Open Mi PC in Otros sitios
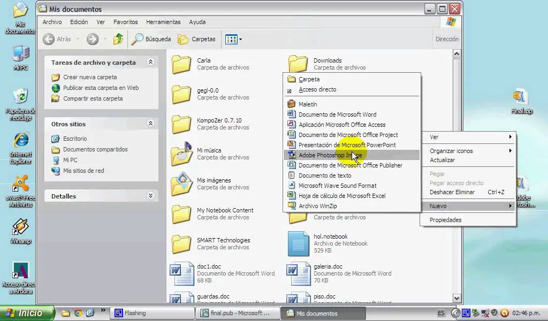This screenshot has height=321, width=548. coord(70,160)
